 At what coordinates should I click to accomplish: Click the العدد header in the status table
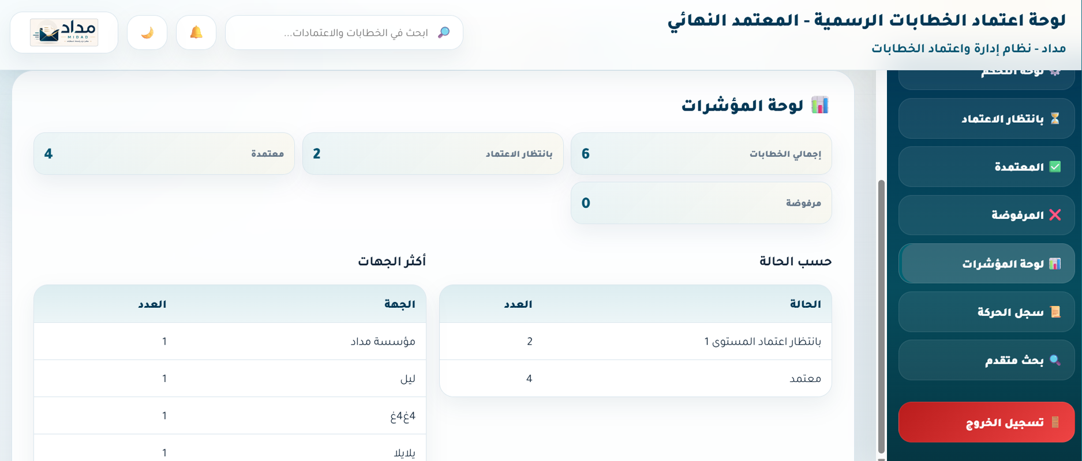tap(518, 304)
